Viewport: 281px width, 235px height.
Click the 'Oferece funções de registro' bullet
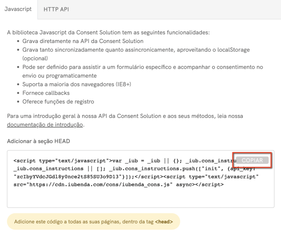point(58,102)
